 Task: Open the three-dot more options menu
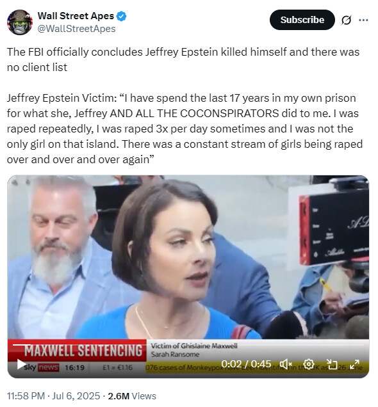pos(363,20)
